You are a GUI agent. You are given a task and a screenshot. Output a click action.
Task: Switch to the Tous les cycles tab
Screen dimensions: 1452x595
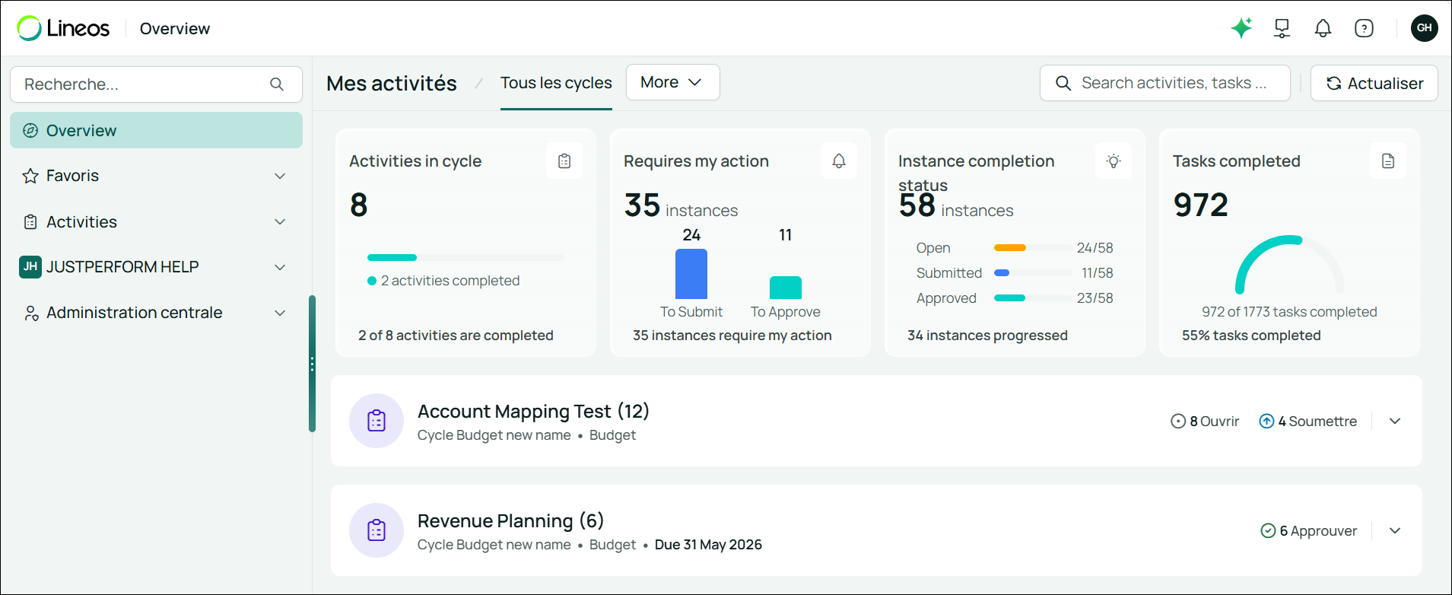pyautogui.click(x=556, y=83)
